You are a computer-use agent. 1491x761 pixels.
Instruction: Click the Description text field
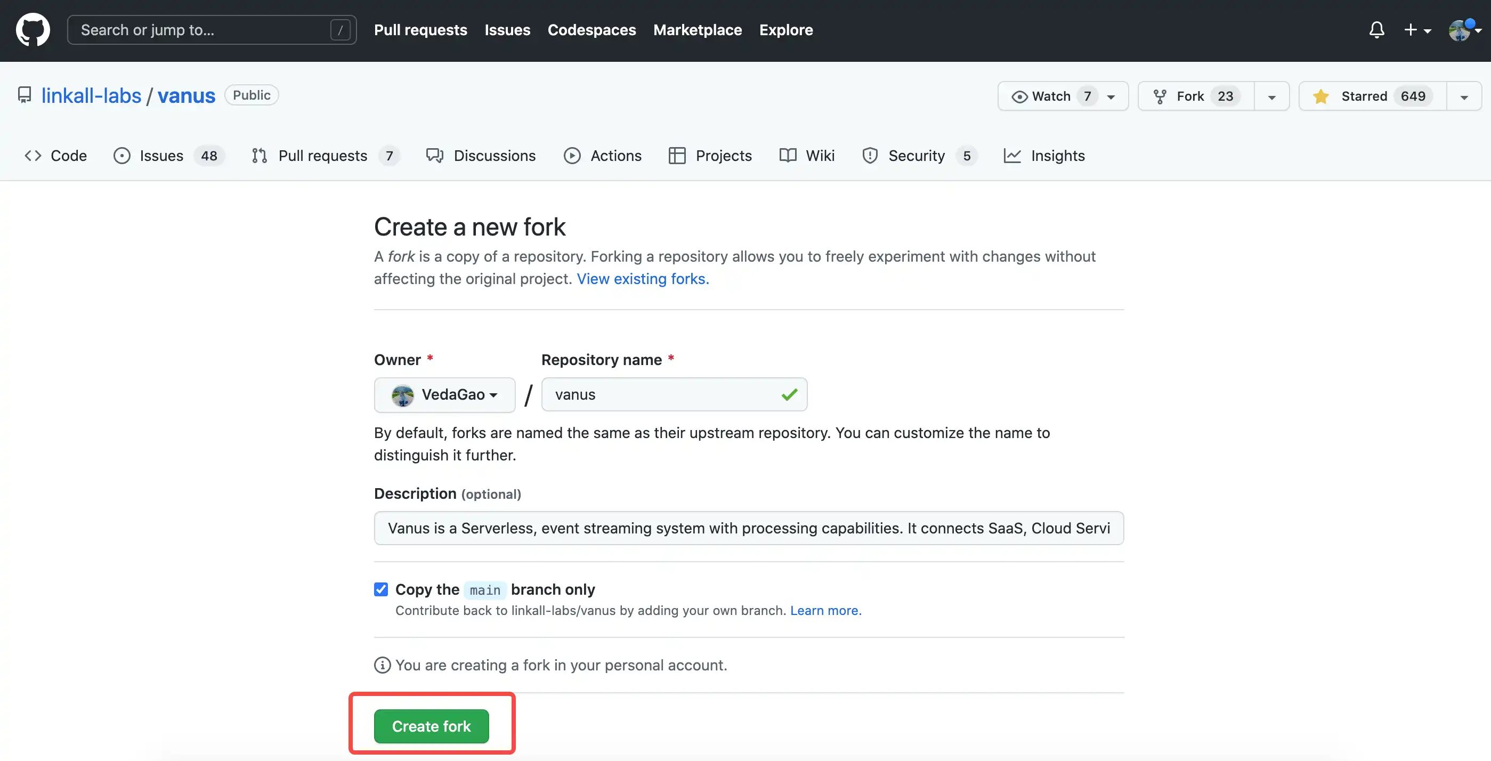click(x=749, y=528)
